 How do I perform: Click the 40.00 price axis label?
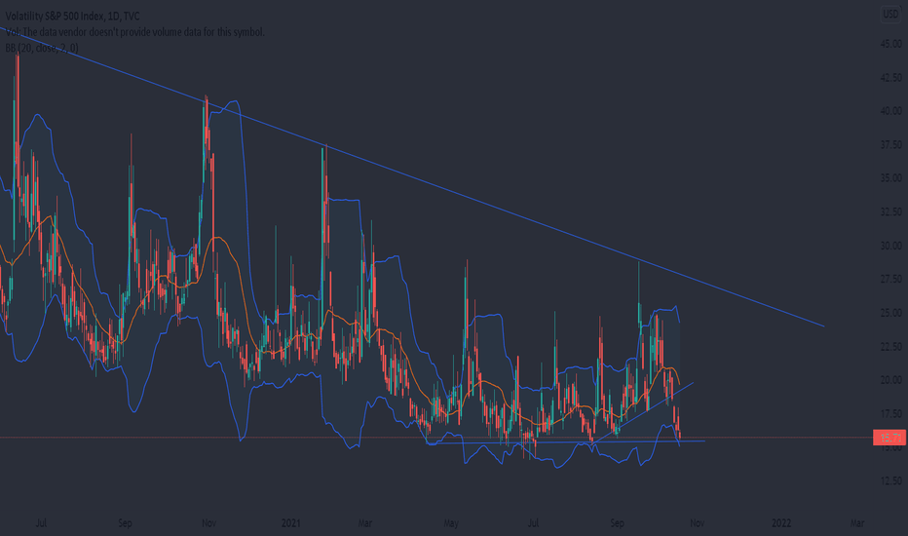click(x=890, y=111)
